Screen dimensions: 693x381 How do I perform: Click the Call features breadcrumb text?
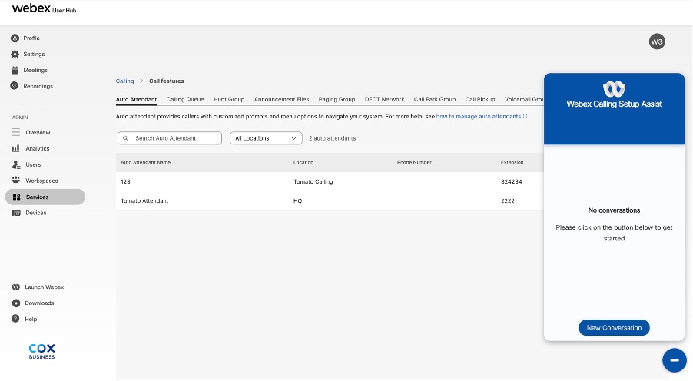pos(167,81)
